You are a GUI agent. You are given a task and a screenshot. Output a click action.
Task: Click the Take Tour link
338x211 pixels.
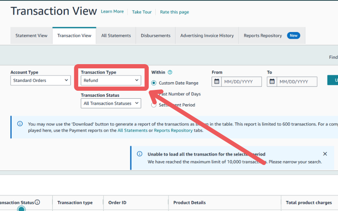click(142, 12)
